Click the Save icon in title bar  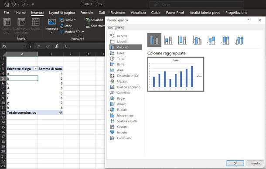click(7, 4)
